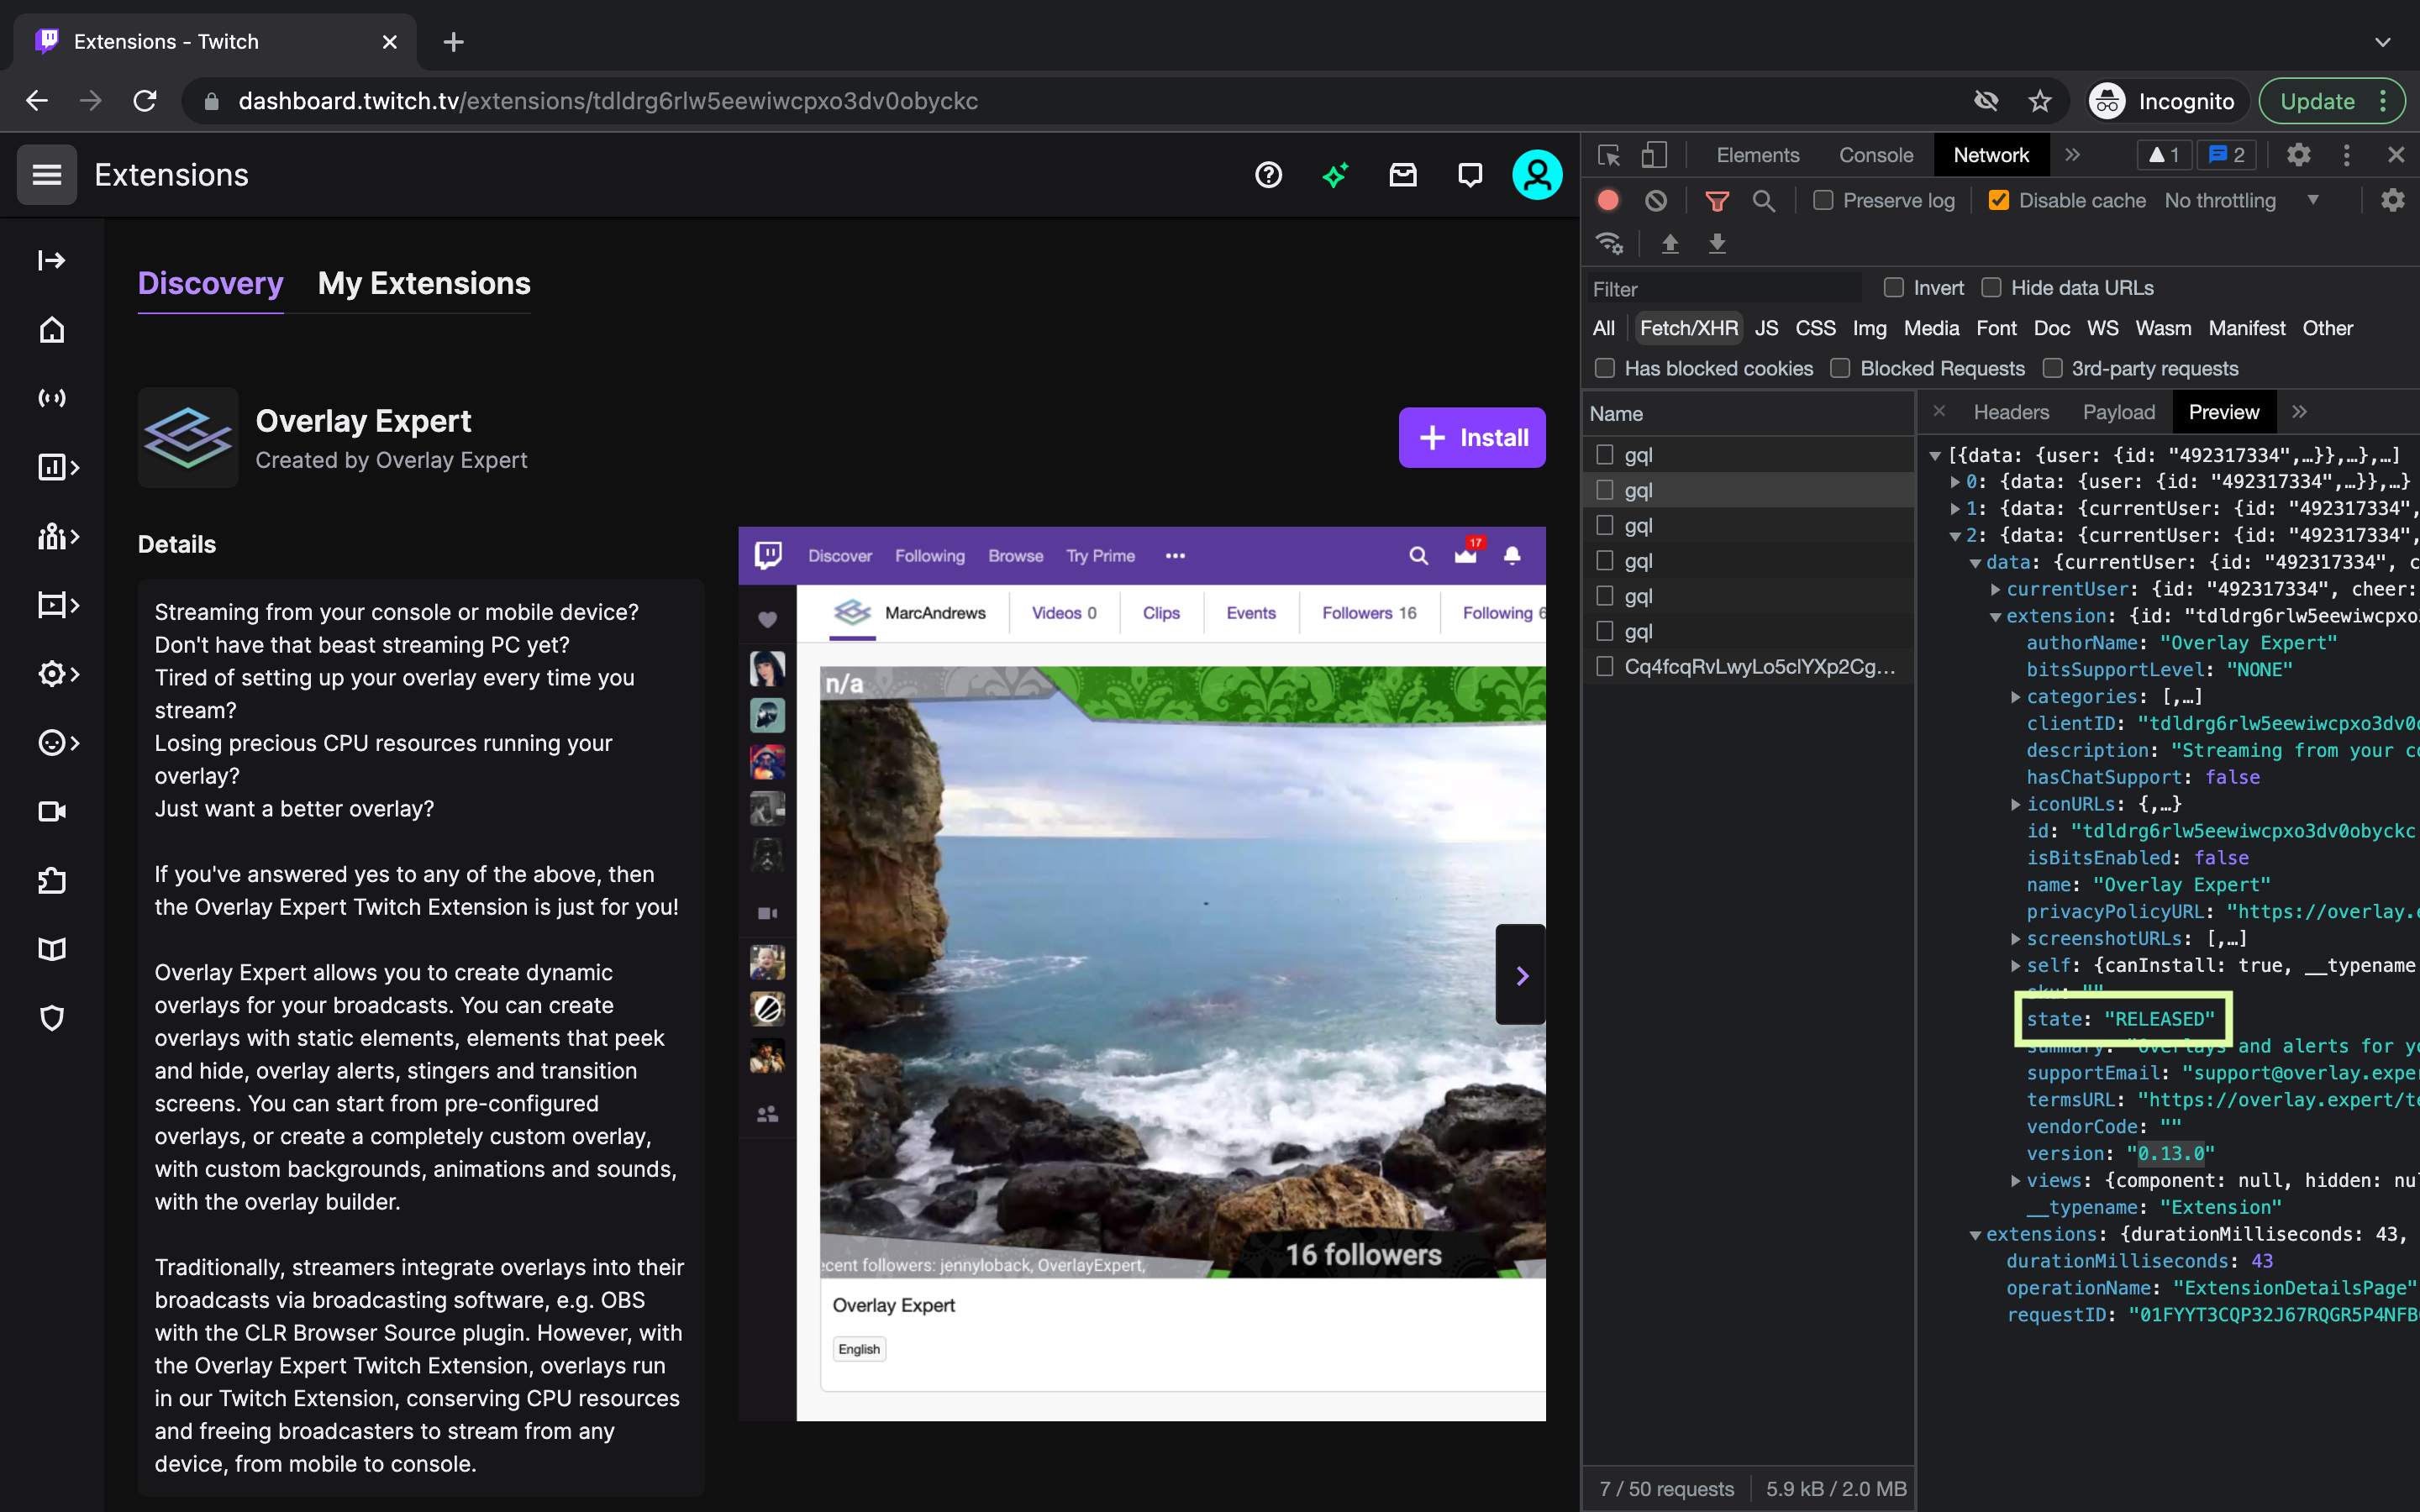Viewport: 2420px width, 1512px height.
Task: Toggle the network filter funnel icon
Action: coord(1717,201)
